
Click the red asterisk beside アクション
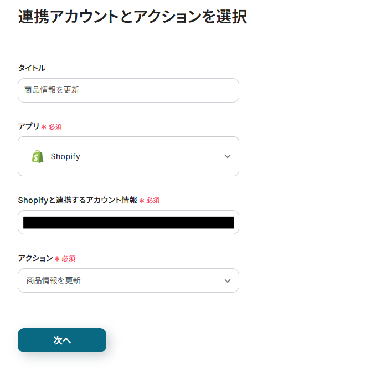[x=57, y=259]
